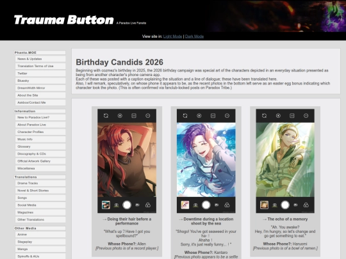Click filters icon on seaside phone card

(x=227, y=205)
